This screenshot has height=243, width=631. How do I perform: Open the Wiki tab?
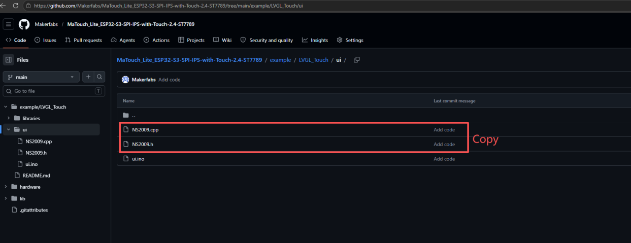tap(222, 40)
